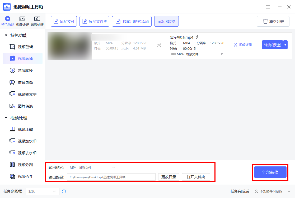295x198 pixels.
Task: Click the 输出路径 text field
Action: [x=111, y=177]
